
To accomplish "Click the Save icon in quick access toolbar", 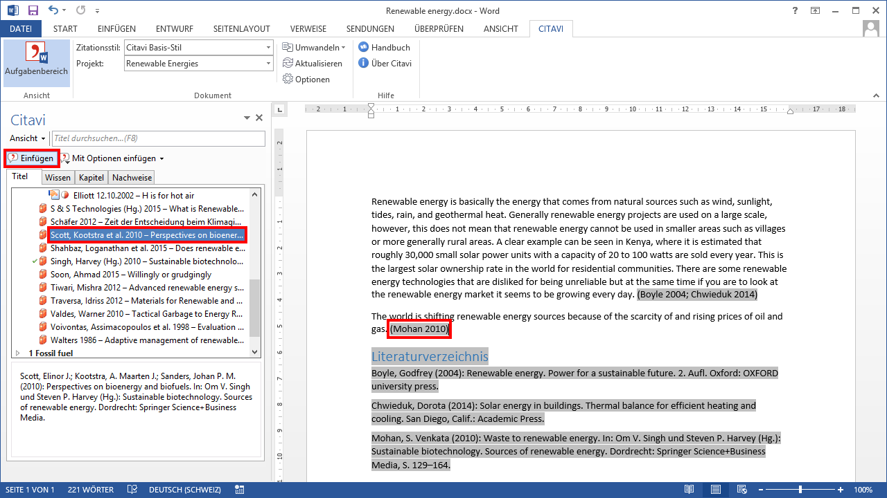I will pos(33,10).
